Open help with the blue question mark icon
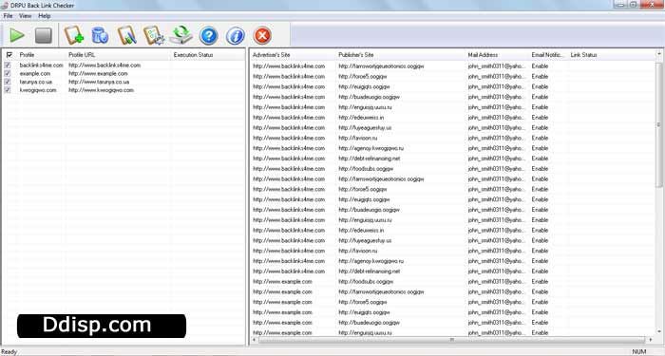Image resolution: width=665 pixels, height=356 pixels. point(209,36)
